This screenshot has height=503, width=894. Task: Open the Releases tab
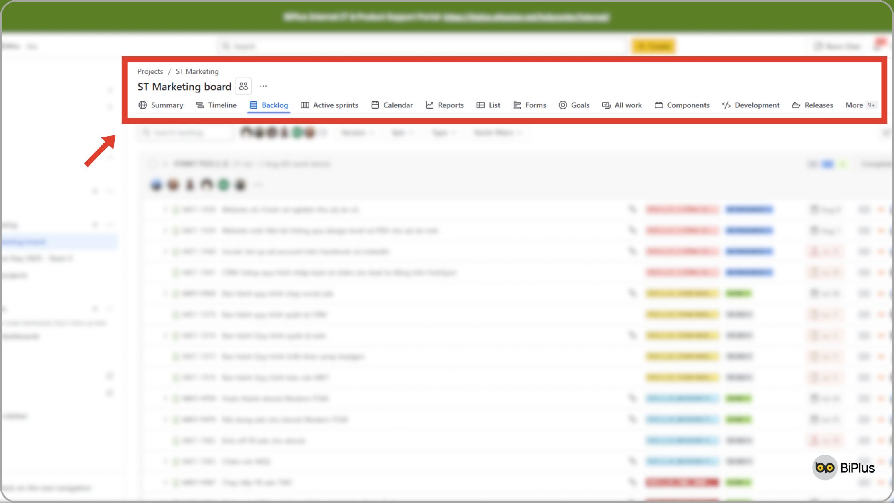coord(812,105)
